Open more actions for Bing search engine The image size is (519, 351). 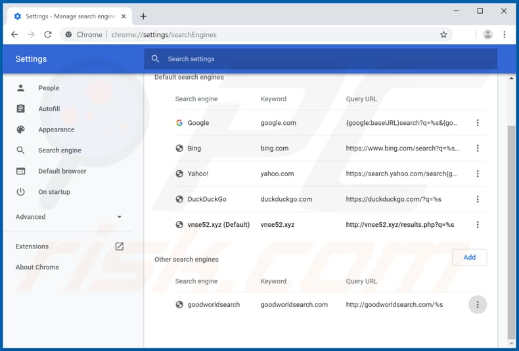point(478,149)
